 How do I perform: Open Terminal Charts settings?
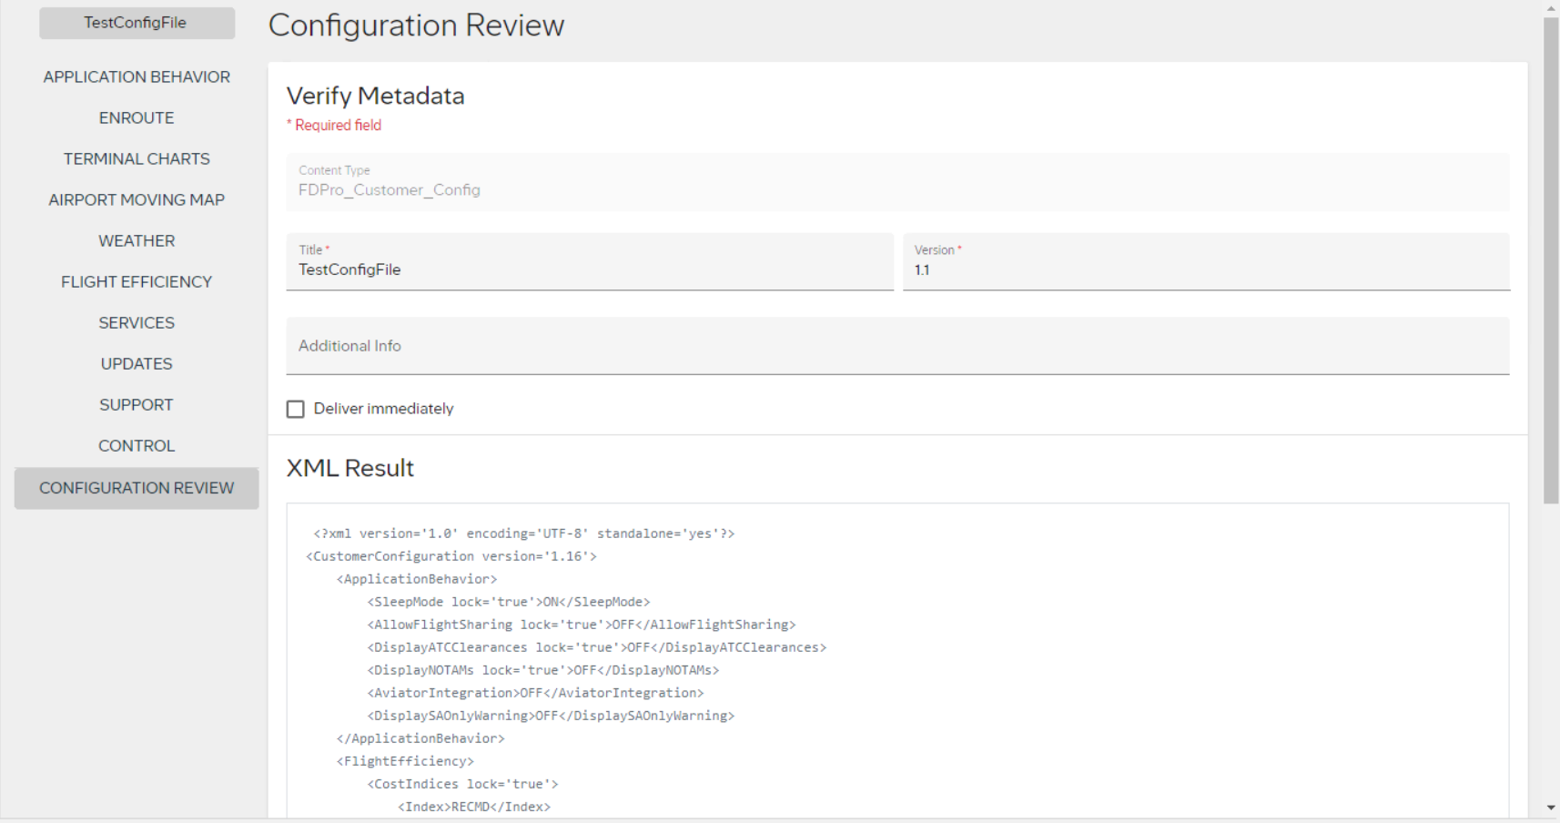coord(137,159)
